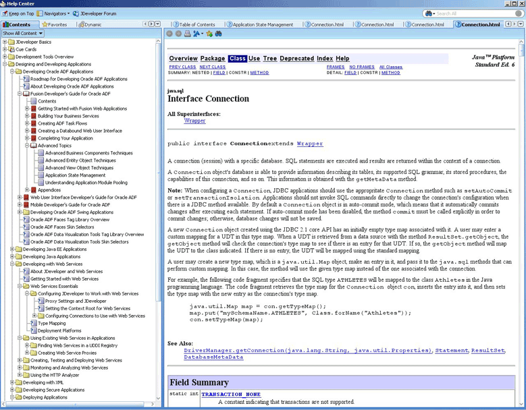Switch to the Table of Contents tab
This screenshot has width=526, height=410.
coord(196,24)
